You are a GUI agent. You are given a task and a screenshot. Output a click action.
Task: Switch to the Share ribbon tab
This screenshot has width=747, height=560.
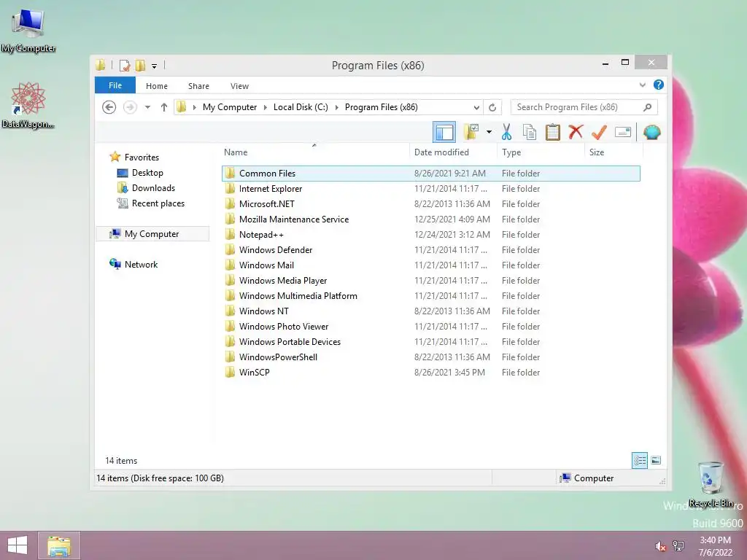click(198, 86)
